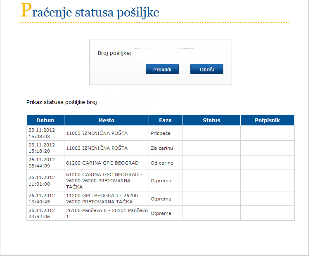Click the Pančevo 6 - Pančevo 1 cell
The image size is (315, 257).
pos(106,213)
